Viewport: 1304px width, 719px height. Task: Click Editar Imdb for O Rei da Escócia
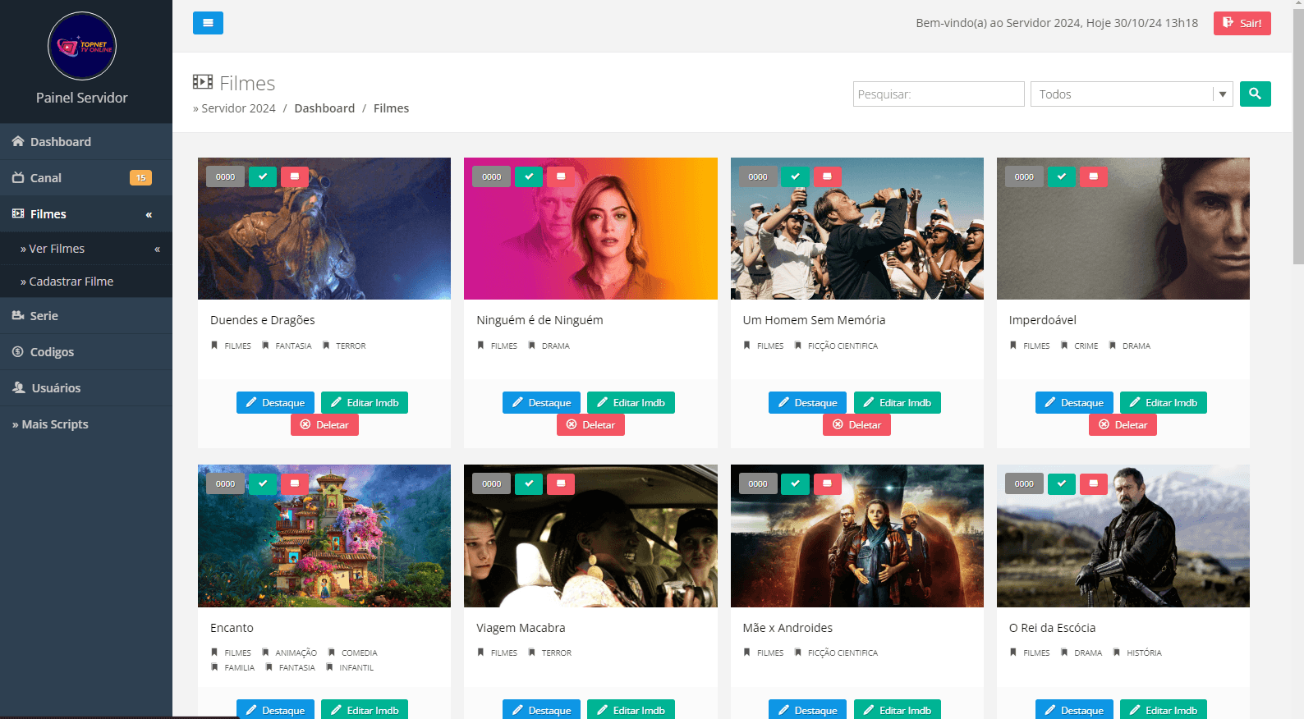click(x=1164, y=709)
